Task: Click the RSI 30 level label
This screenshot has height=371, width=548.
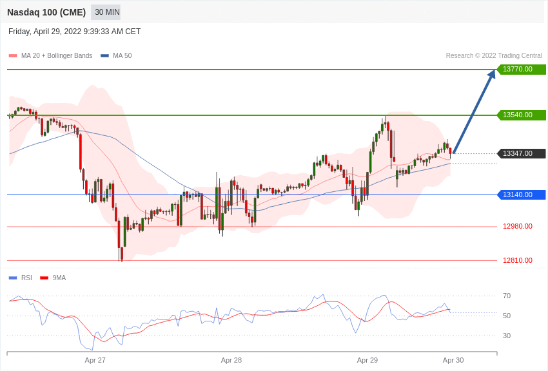Action: pos(507,336)
